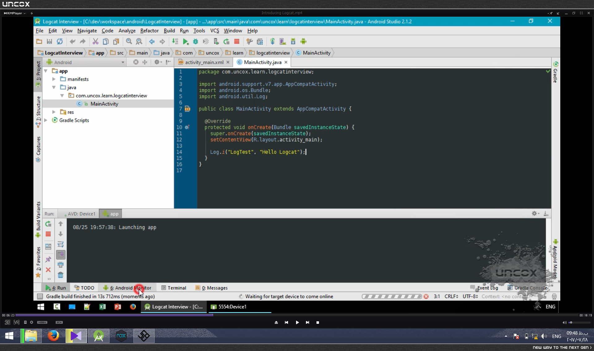Click Sync Project with Gradle Files icon

[273, 41]
